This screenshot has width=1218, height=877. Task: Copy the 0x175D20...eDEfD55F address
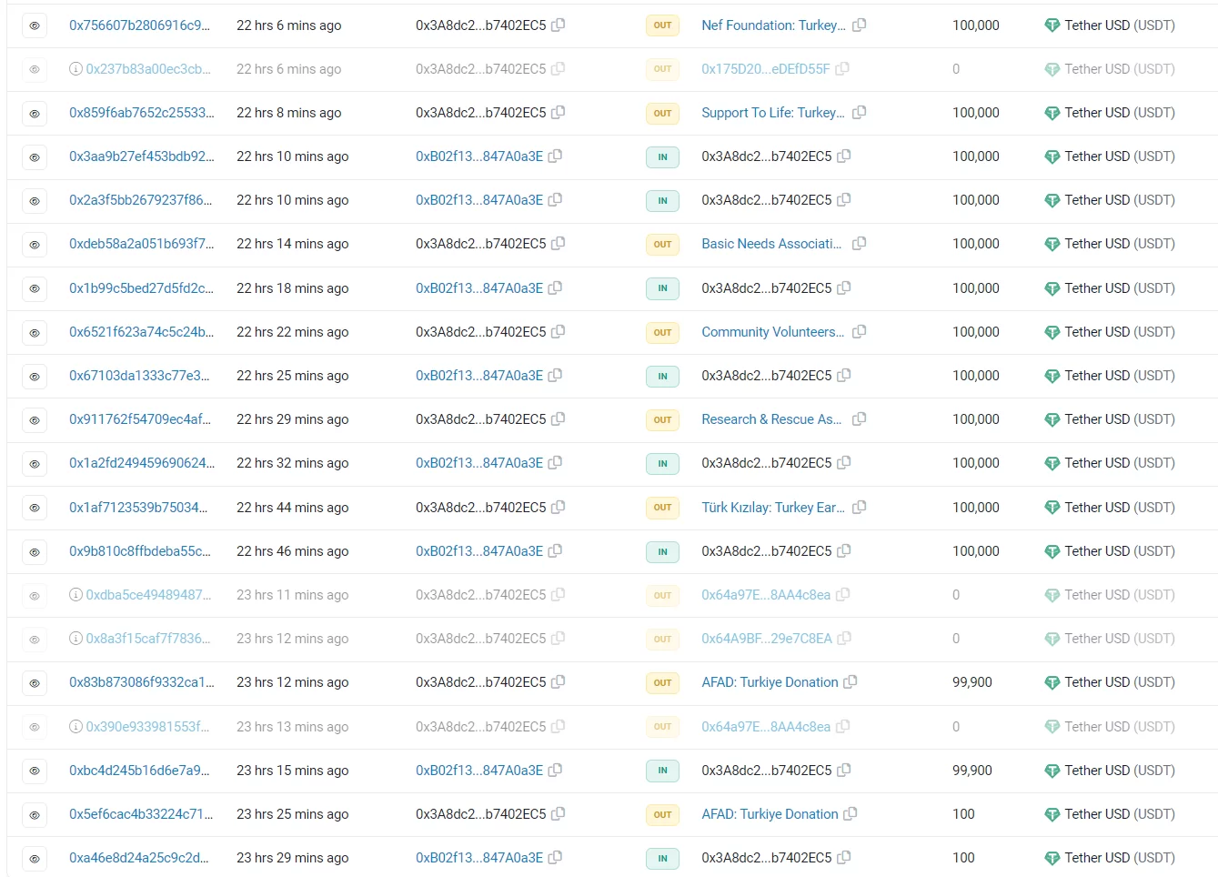842,69
